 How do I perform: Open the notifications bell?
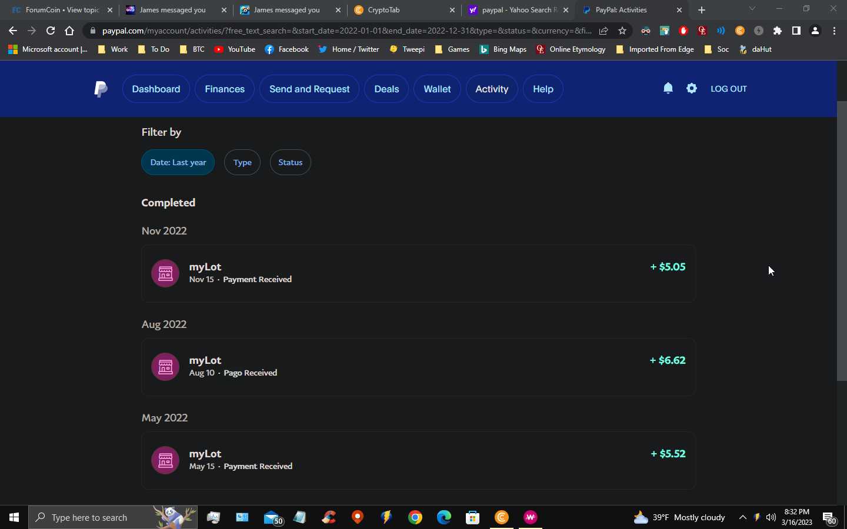coord(668,88)
